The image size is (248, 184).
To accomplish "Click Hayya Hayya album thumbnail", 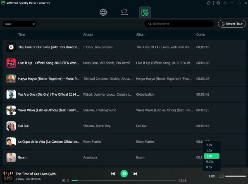I will pyautogui.click(x=11, y=78).
